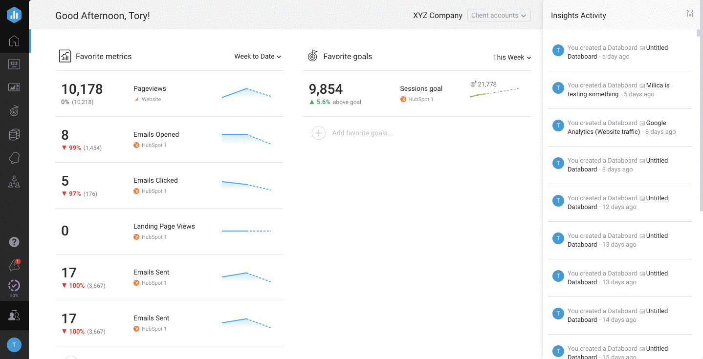
Task: Click the user avatar T in sidebar
Action: pos(14,345)
